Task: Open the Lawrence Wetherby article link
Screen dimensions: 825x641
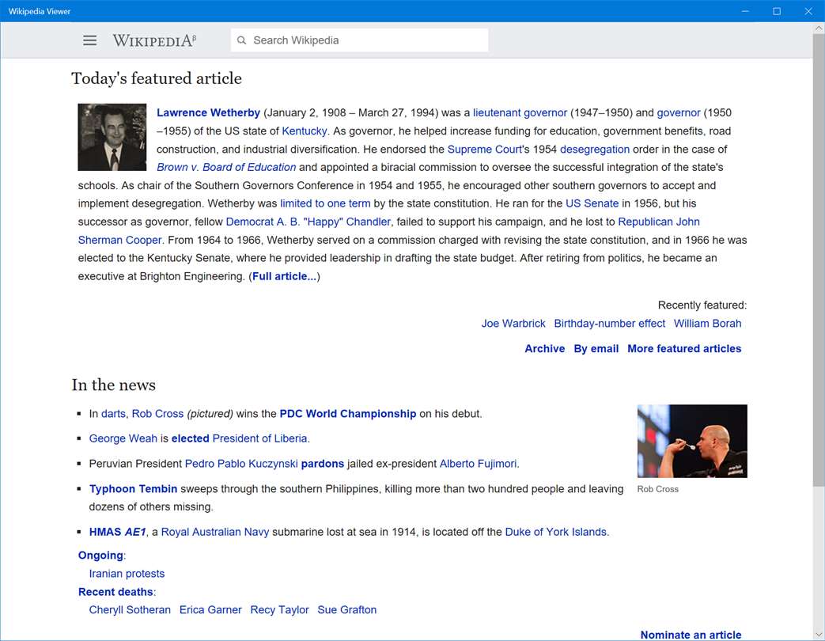Action: pyautogui.click(x=208, y=112)
